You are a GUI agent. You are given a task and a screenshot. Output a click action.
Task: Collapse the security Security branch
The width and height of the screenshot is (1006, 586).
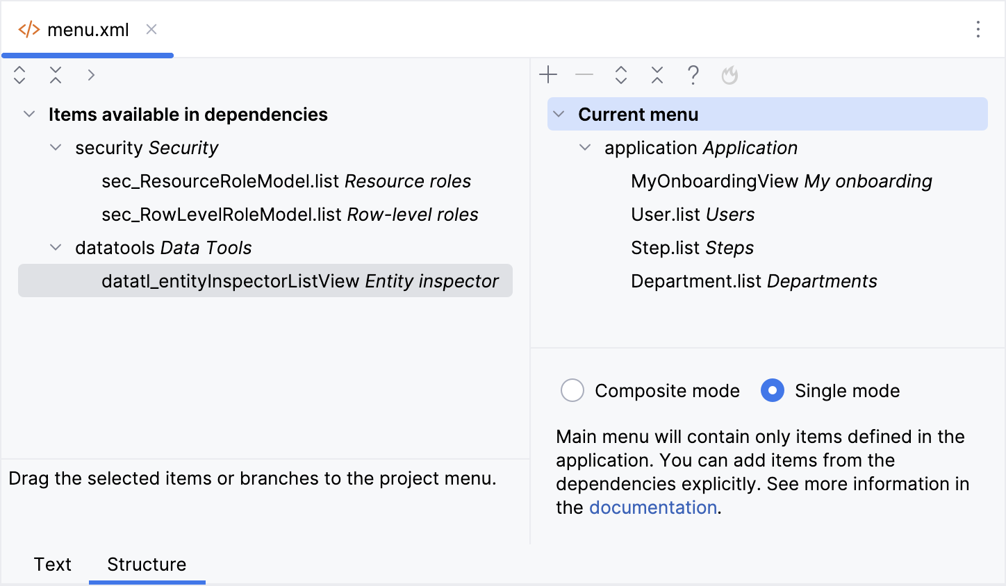56,147
